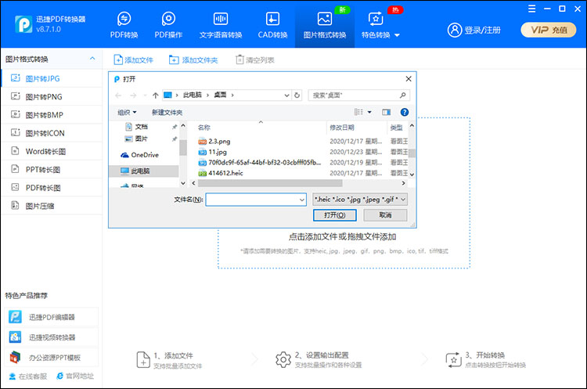The image size is (587, 389).
Task: Open help with the question mark icon
Action: (405, 112)
